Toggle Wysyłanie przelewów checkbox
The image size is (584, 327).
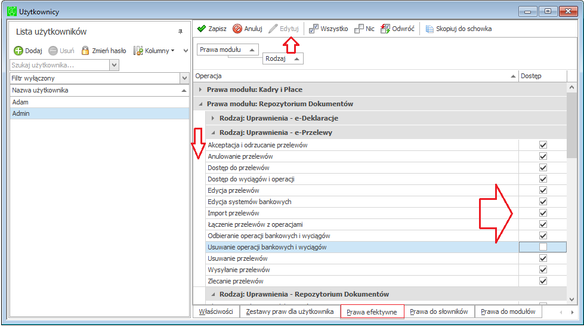tap(543, 270)
